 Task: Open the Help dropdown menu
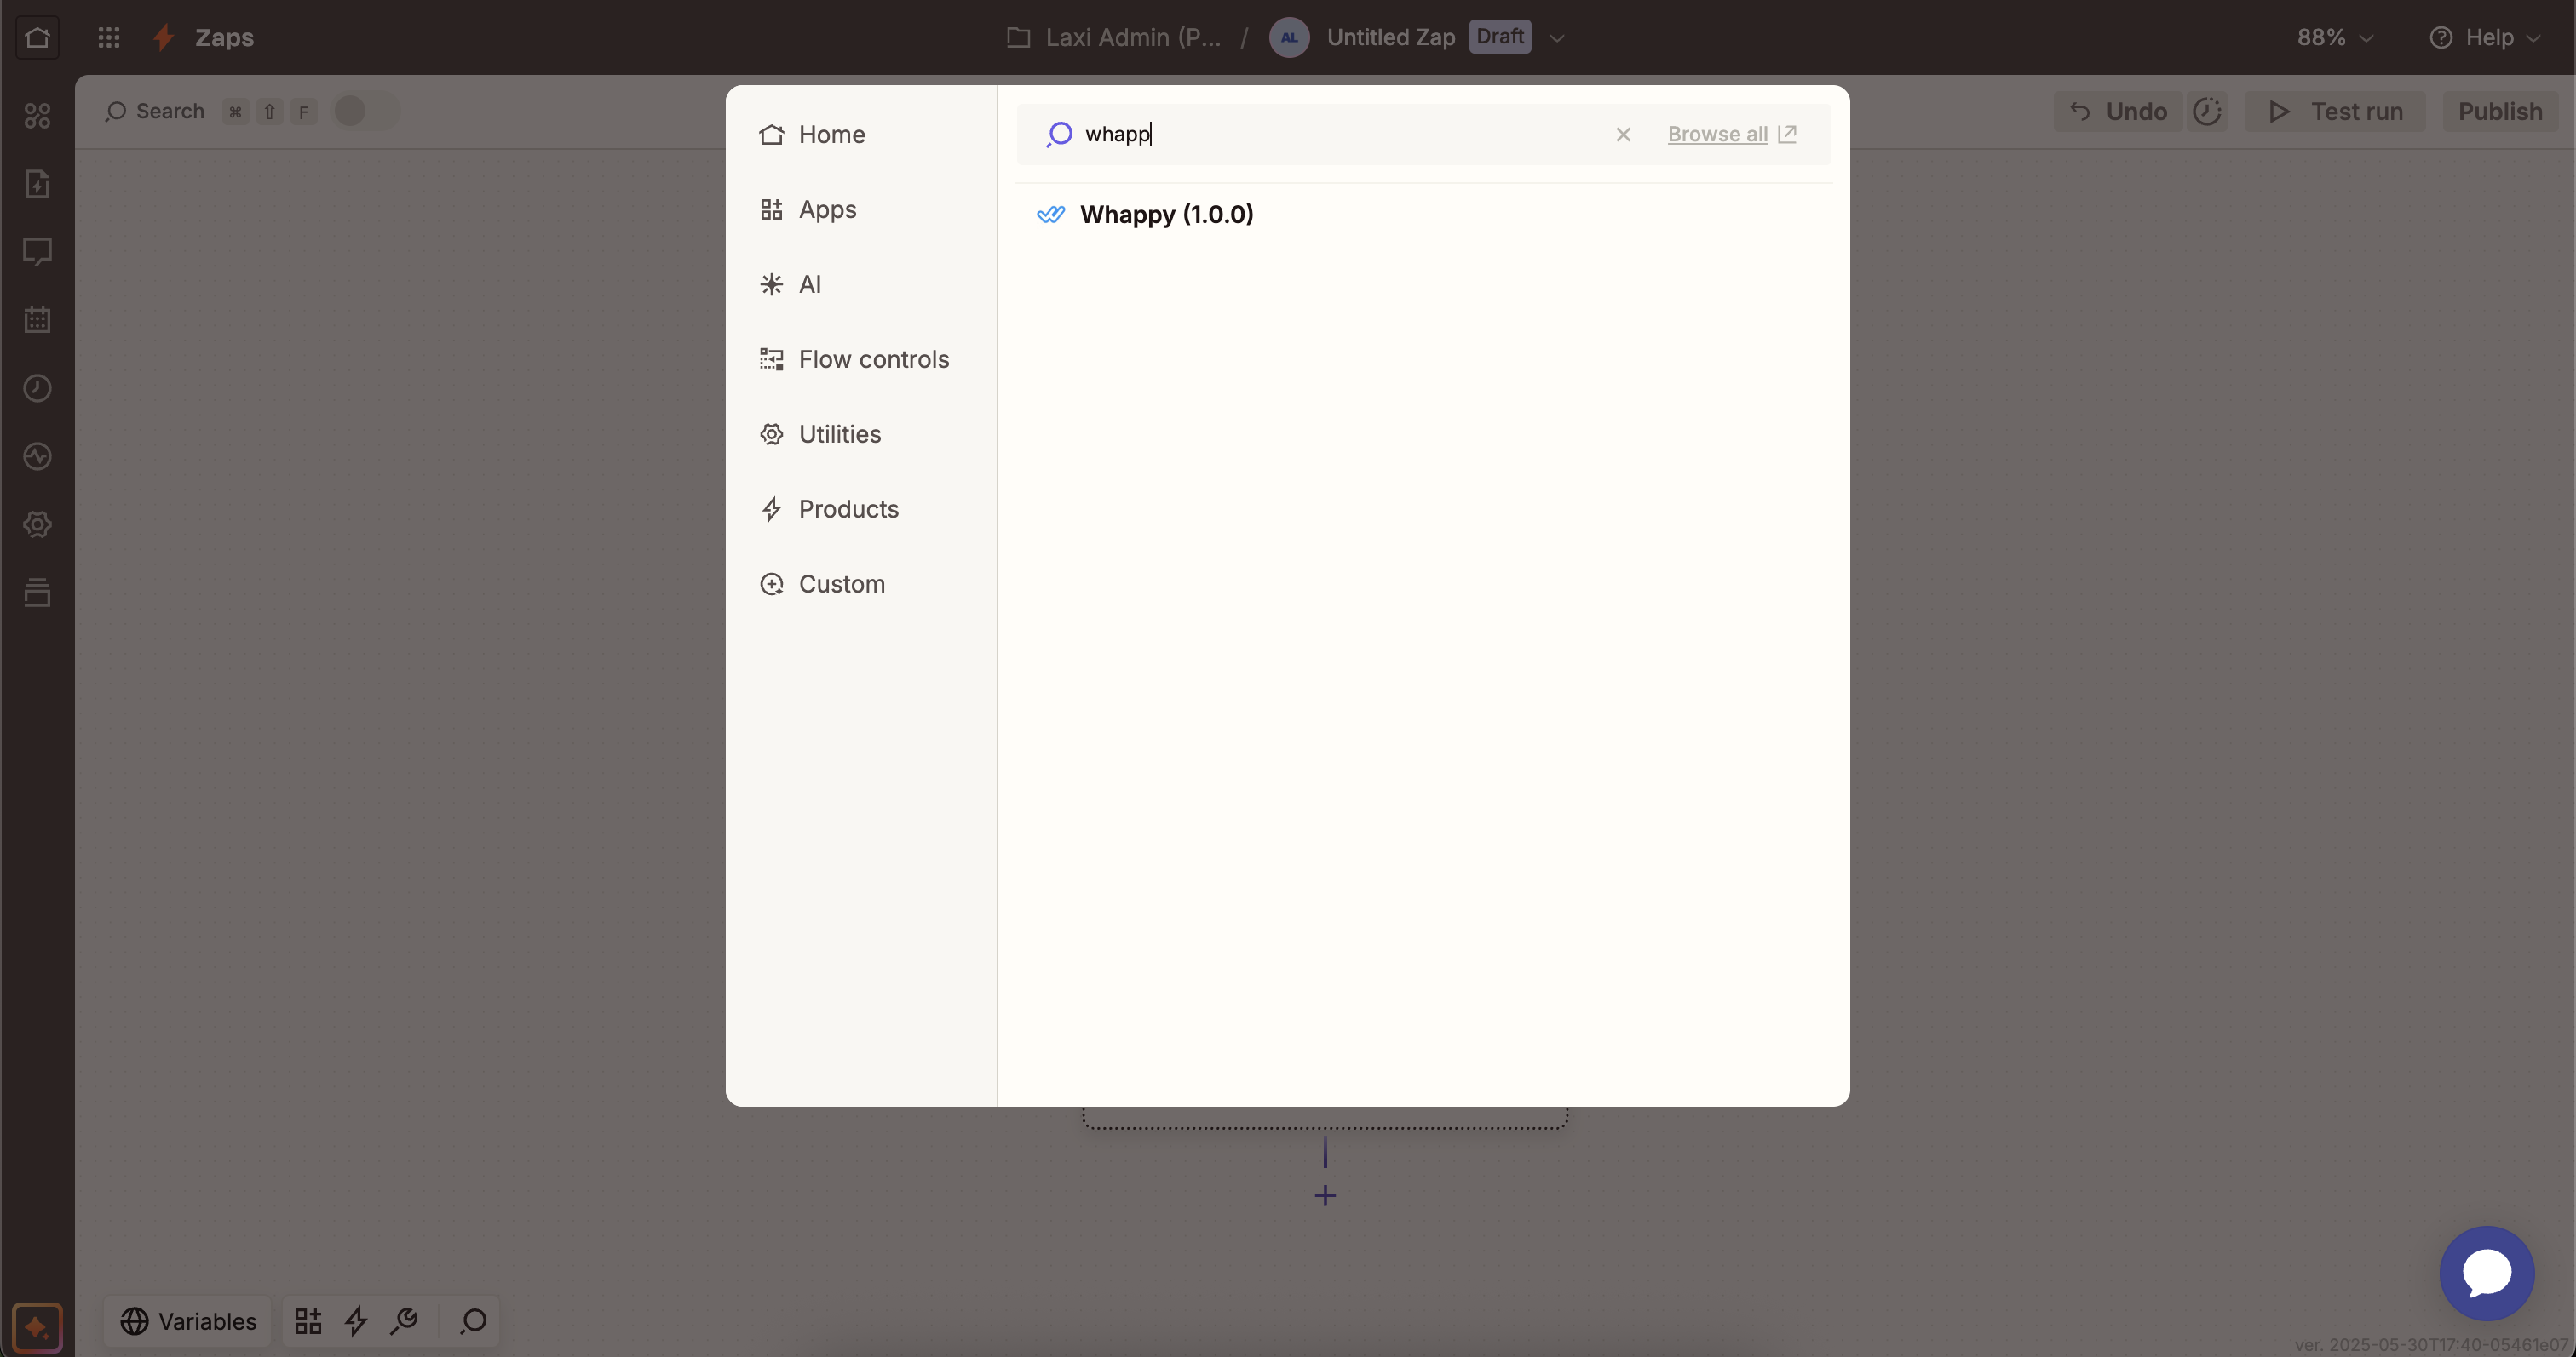2486,37
